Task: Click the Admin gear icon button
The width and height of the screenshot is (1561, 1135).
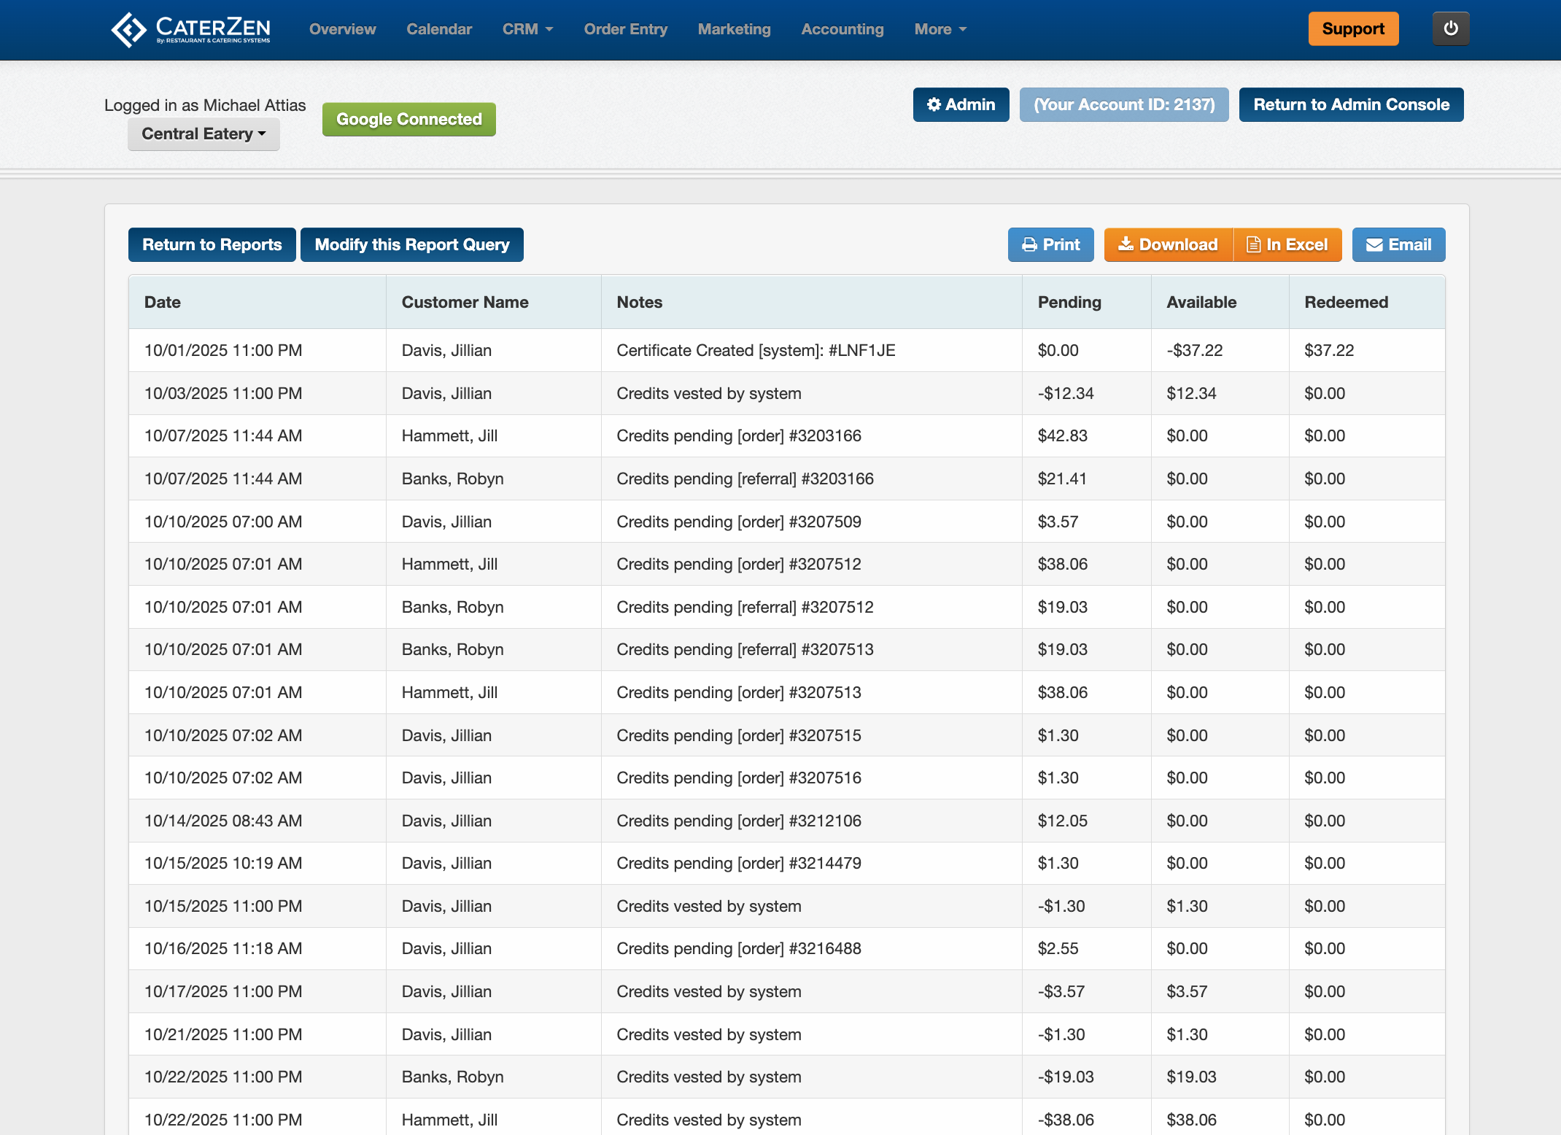Action: (x=961, y=105)
